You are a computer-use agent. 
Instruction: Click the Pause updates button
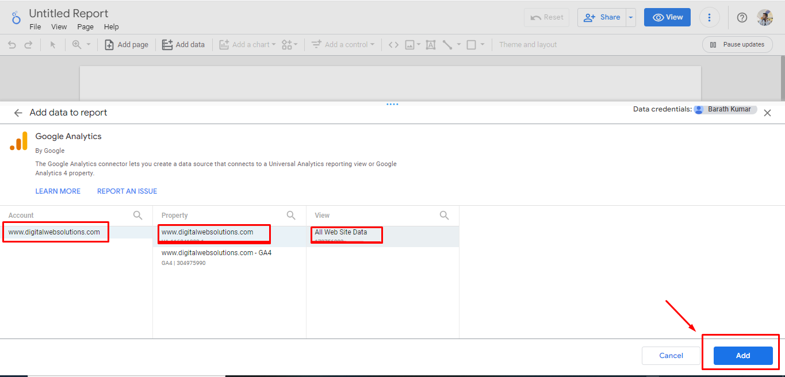(x=737, y=45)
